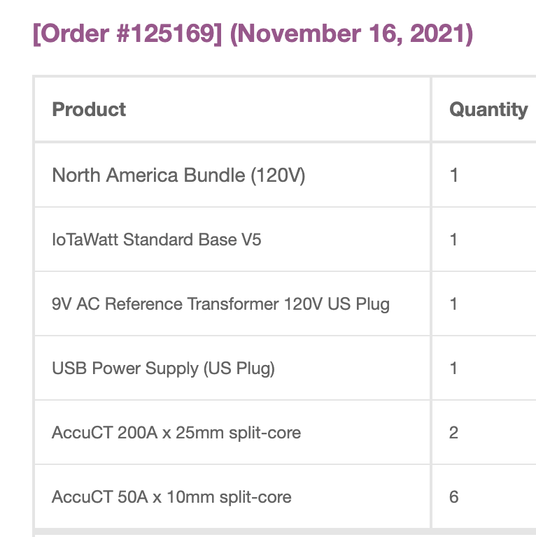Select the North America Bundle (120V) product
536x537 pixels.
[x=178, y=175]
